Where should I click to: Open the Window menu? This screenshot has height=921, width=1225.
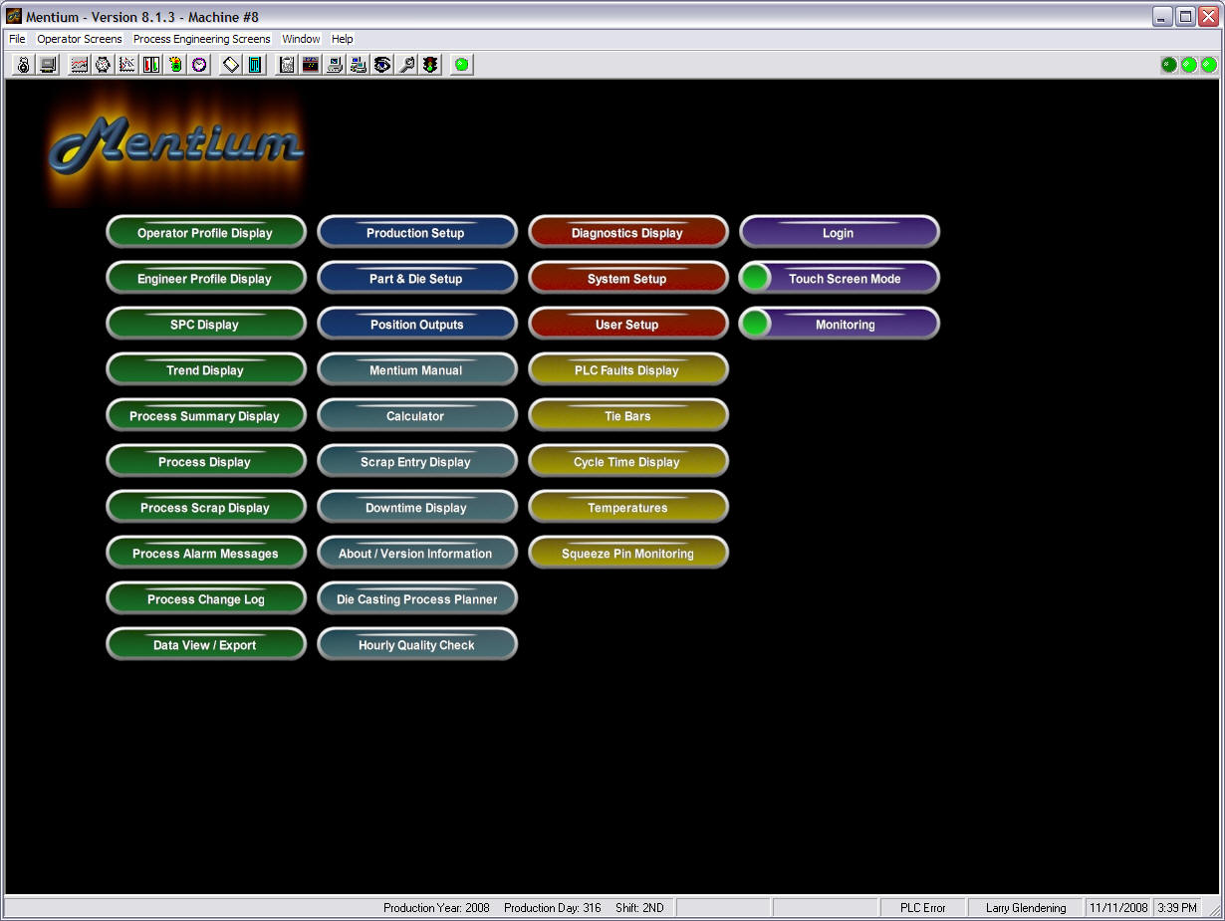pyautogui.click(x=301, y=39)
